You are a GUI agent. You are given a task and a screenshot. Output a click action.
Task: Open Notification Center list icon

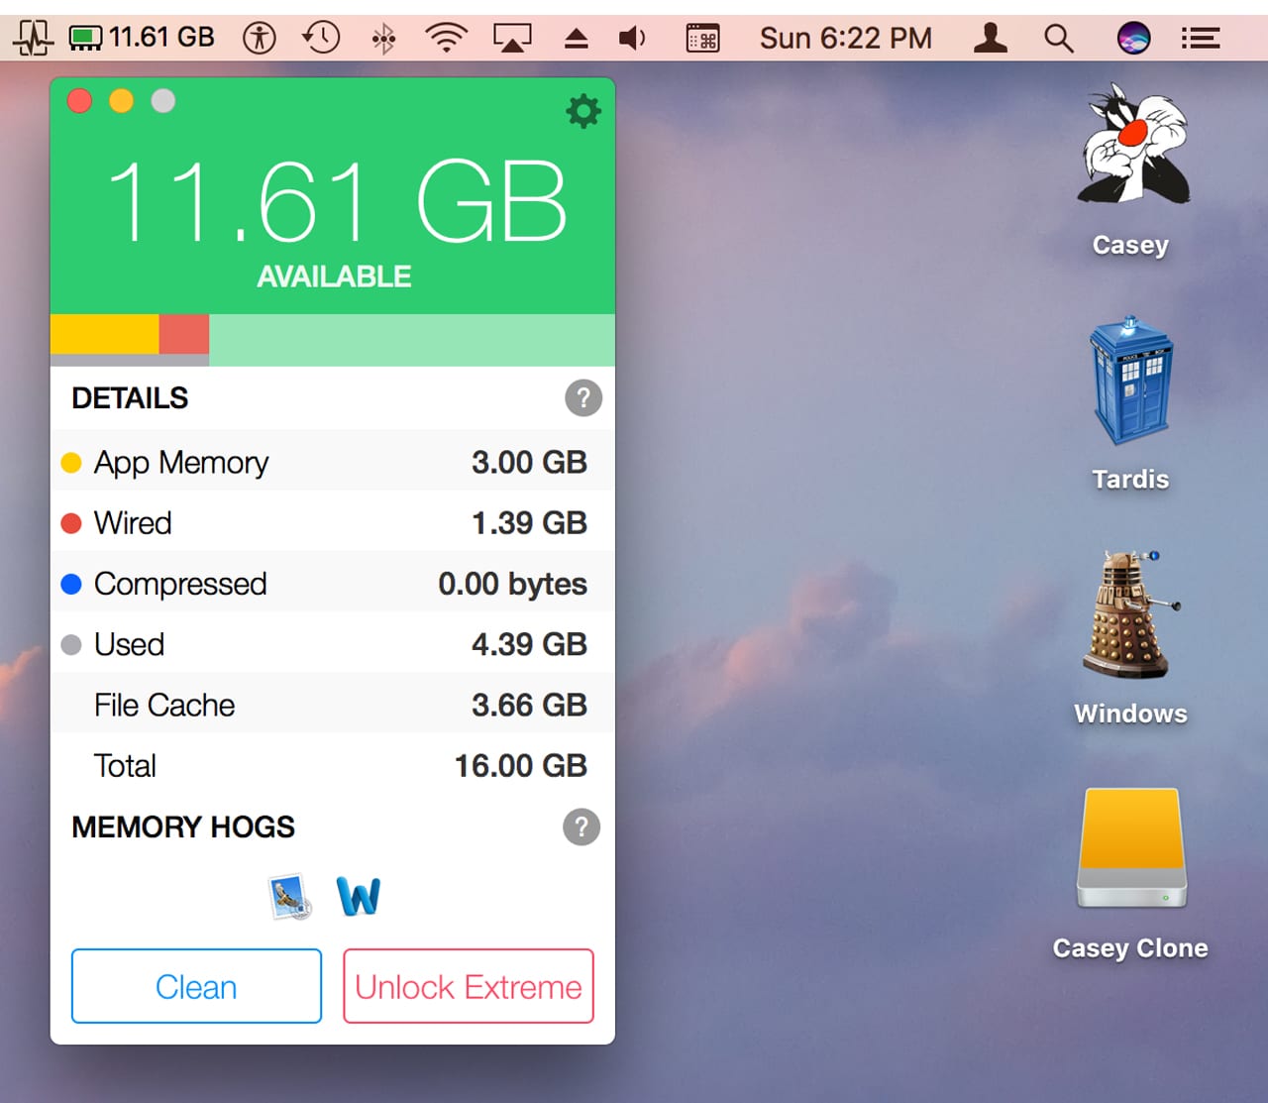[x=1200, y=39]
